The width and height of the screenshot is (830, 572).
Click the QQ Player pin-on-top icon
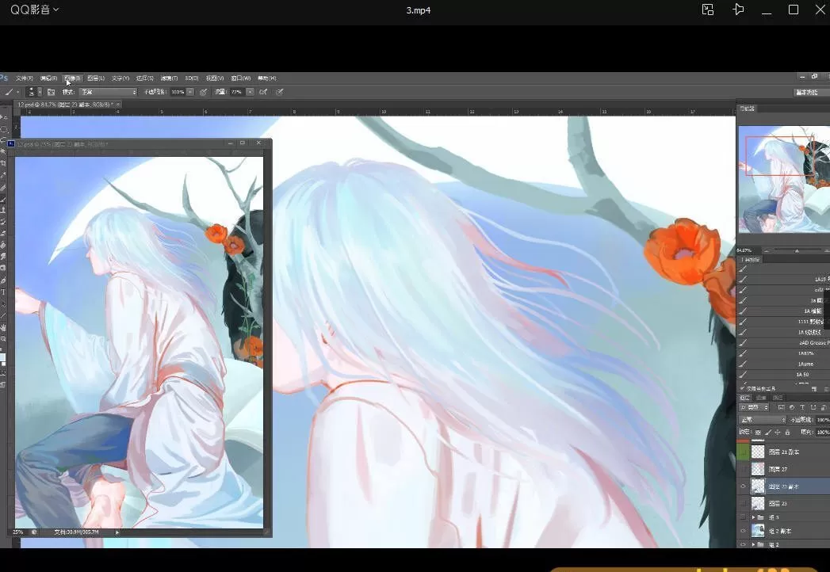pyautogui.click(x=738, y=10)
